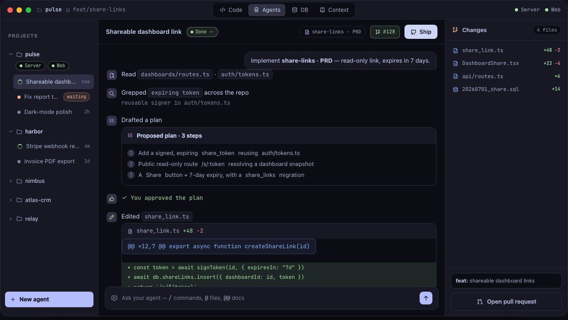This screenshot has height=320, width=568.
Task: Edit the commit message field
Action: pyautogui.click(x=506, y=281)
